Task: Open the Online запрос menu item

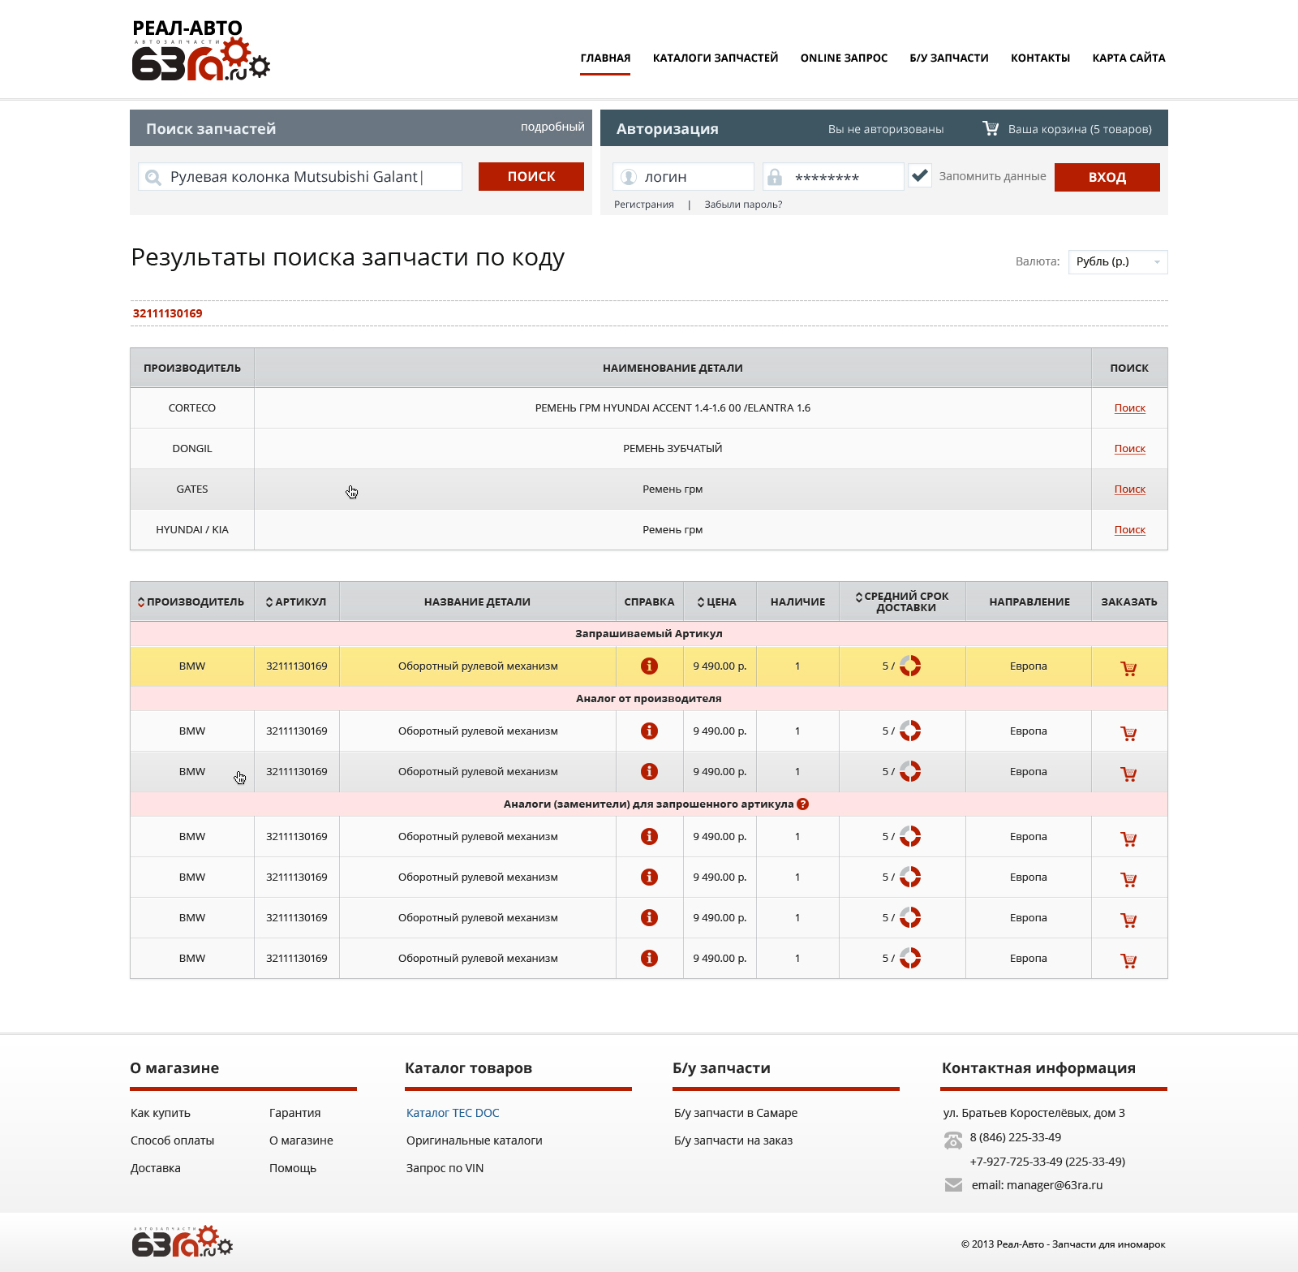Action: coord(844,58)
